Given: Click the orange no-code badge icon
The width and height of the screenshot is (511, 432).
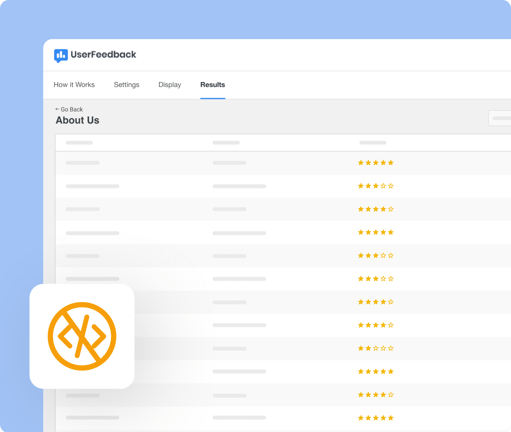Looking at the screenshot, I should coord(82,336).
